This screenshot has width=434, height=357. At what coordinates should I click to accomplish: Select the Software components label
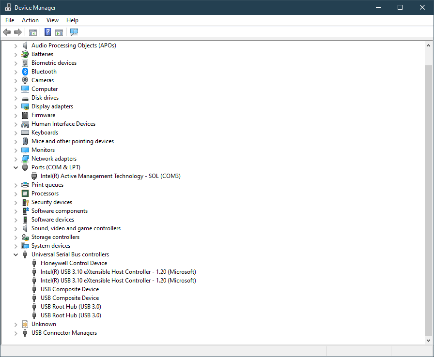coord(60,211)
